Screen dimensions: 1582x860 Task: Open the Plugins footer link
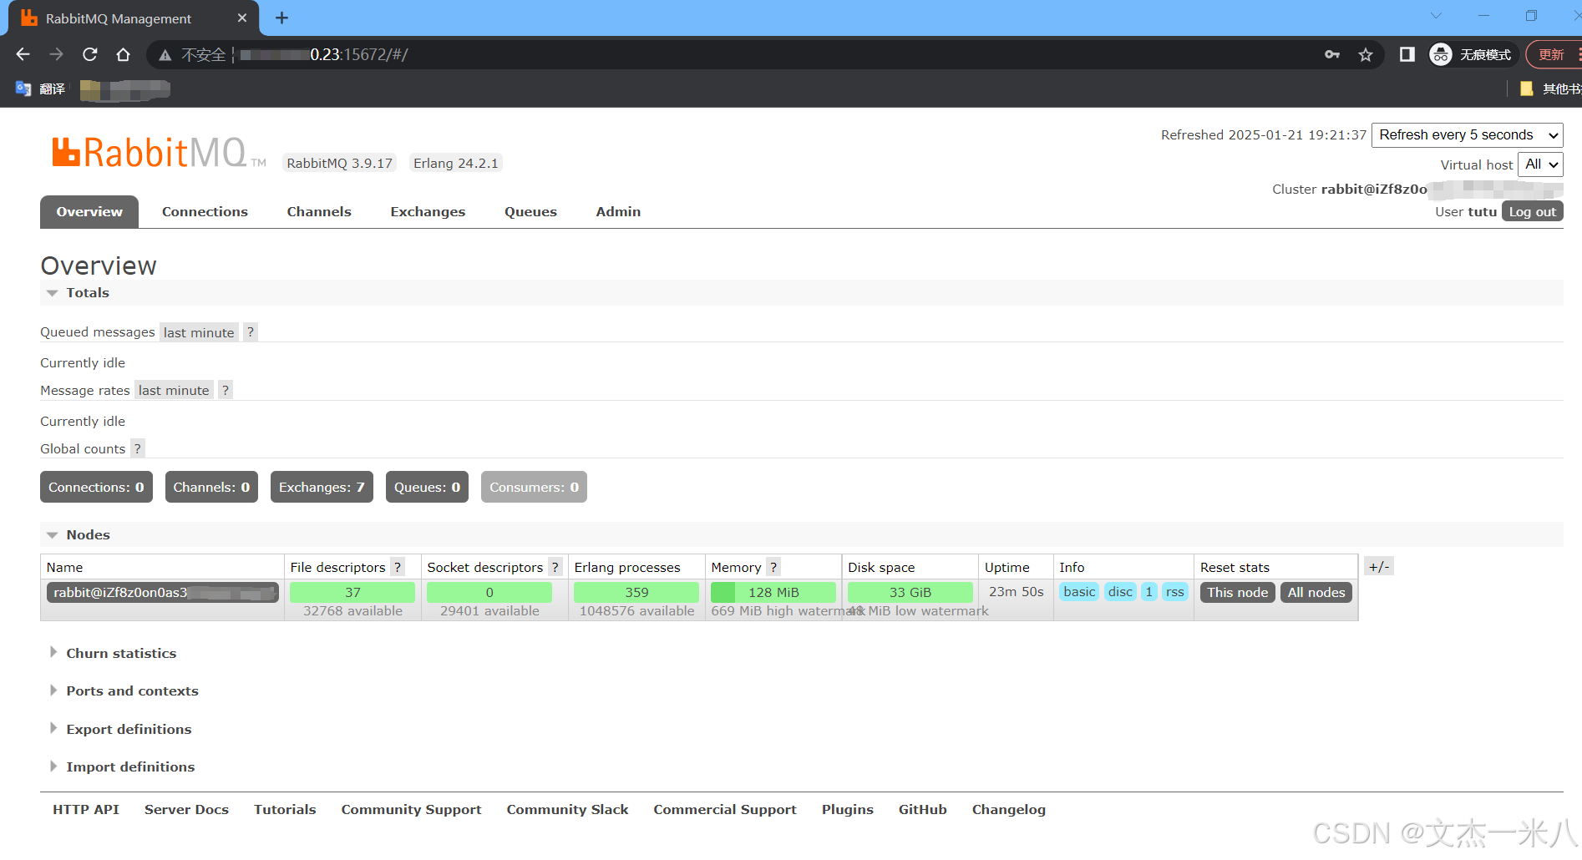click(x=848, y=809)
